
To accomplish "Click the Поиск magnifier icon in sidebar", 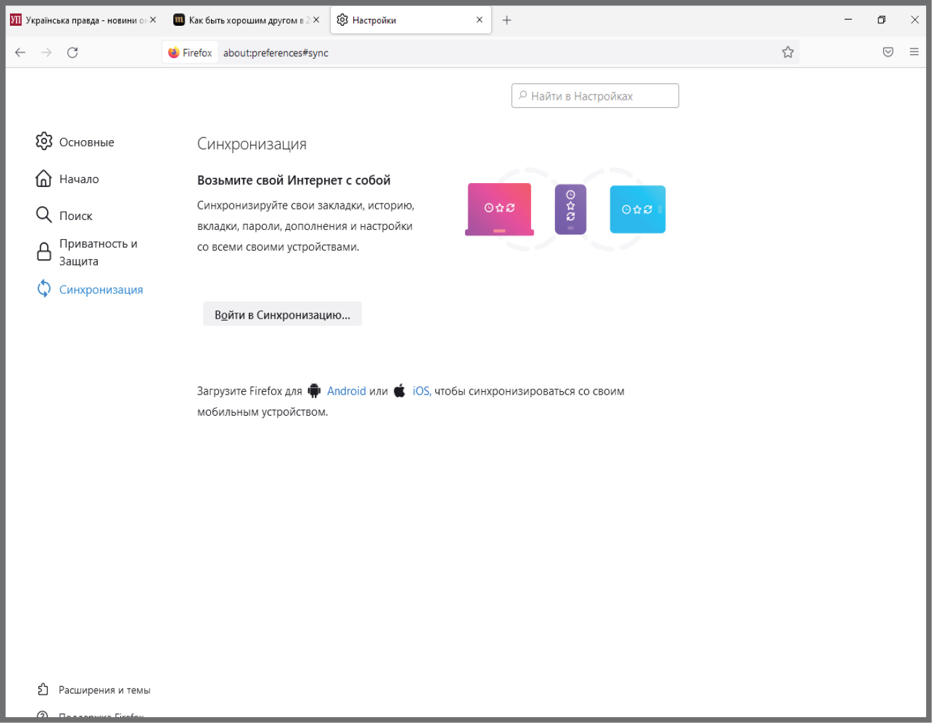I will click(x=44, y=215).
